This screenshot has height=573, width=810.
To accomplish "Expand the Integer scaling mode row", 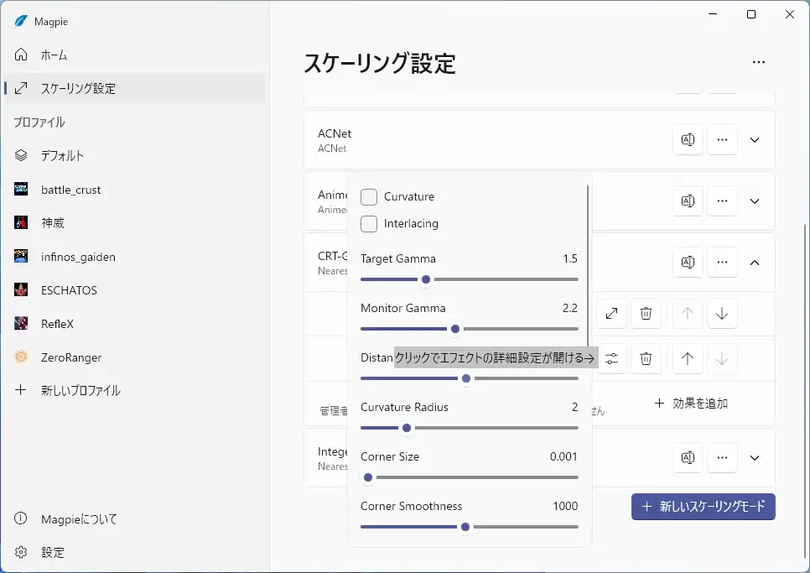I will tap(755, 458).
